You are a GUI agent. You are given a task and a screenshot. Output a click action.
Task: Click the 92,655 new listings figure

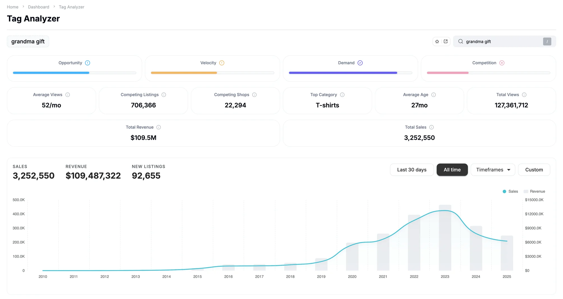click(146, 176)
